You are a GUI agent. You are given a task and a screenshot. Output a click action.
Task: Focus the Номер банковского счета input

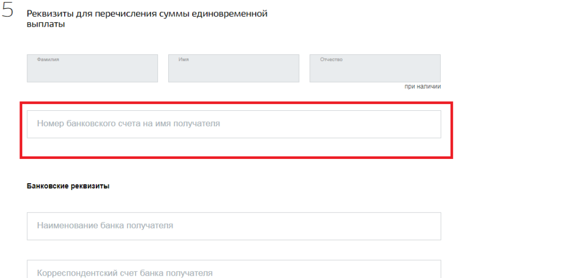tap(234, 124)
